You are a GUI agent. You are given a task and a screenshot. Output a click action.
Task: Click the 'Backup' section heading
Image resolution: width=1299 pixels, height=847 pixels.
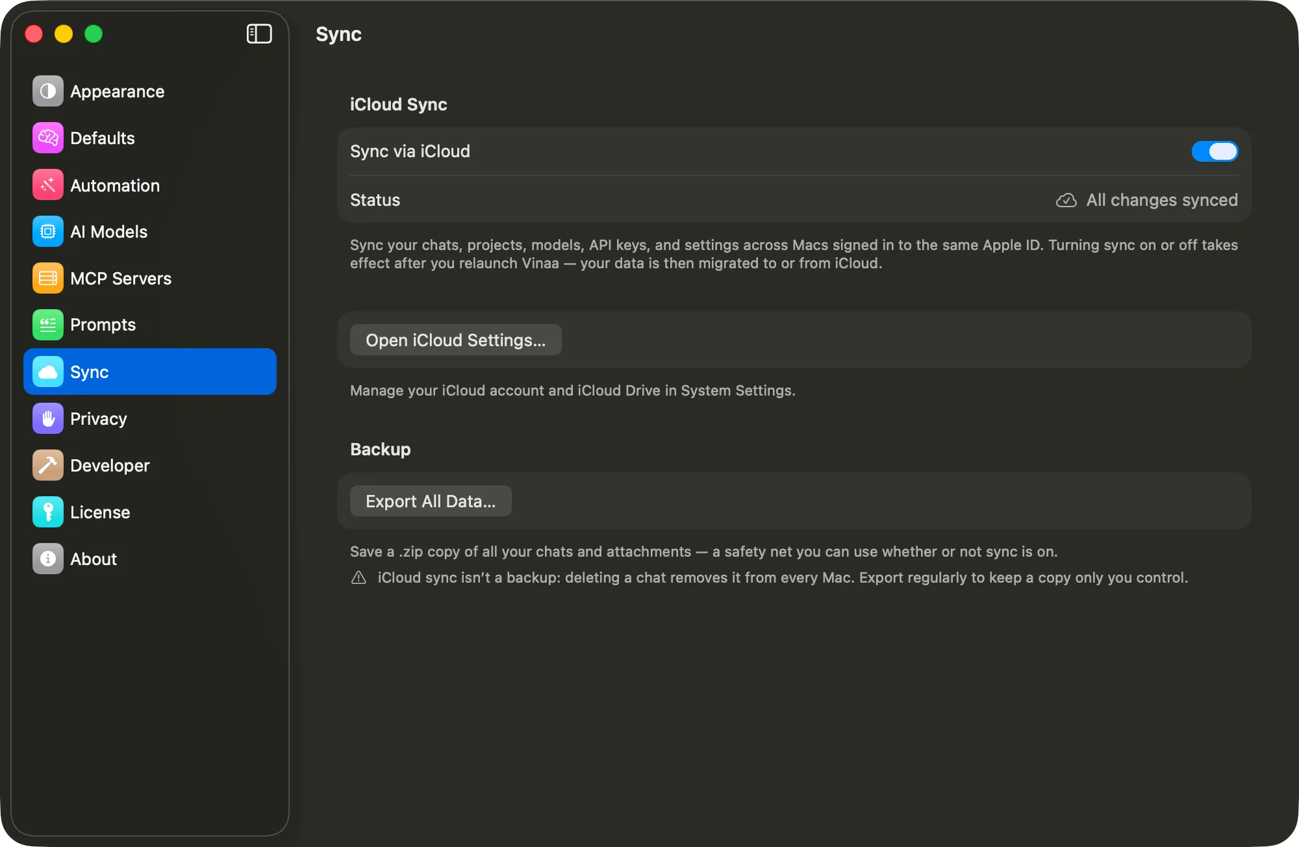(x=380, y=449)
